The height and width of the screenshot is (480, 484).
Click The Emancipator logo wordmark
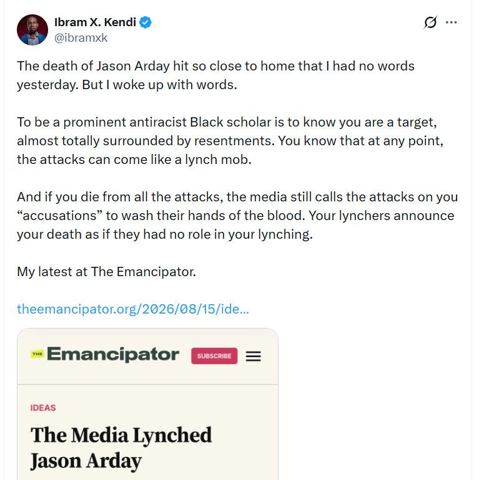click(x=113, y=354)
